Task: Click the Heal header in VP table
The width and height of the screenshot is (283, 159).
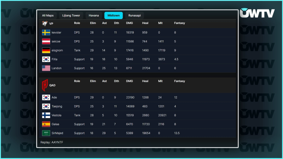Action: pyautogui.click(x=145, y=23)
